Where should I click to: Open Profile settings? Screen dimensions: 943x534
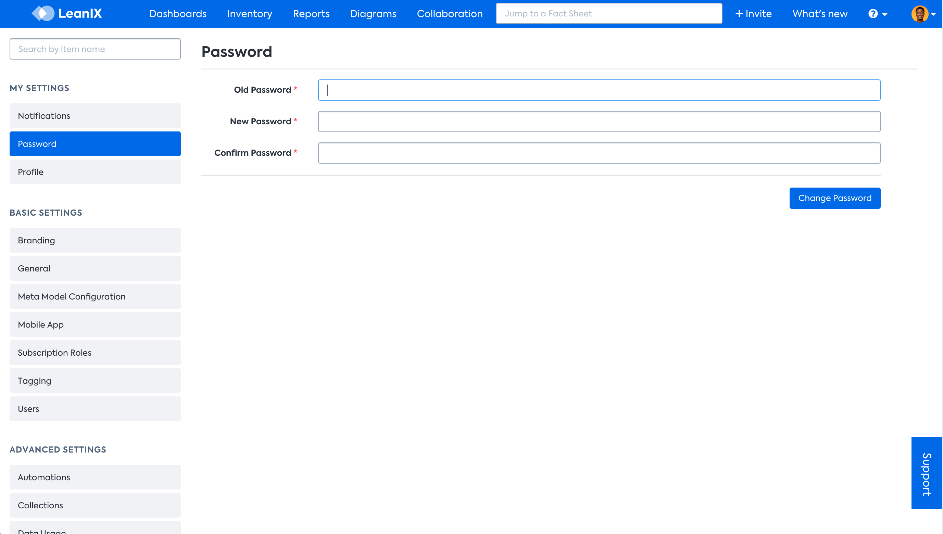[x=95, y=172]
